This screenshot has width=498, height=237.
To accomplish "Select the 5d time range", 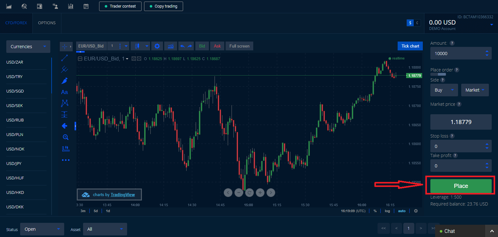I will click(96, 211).
